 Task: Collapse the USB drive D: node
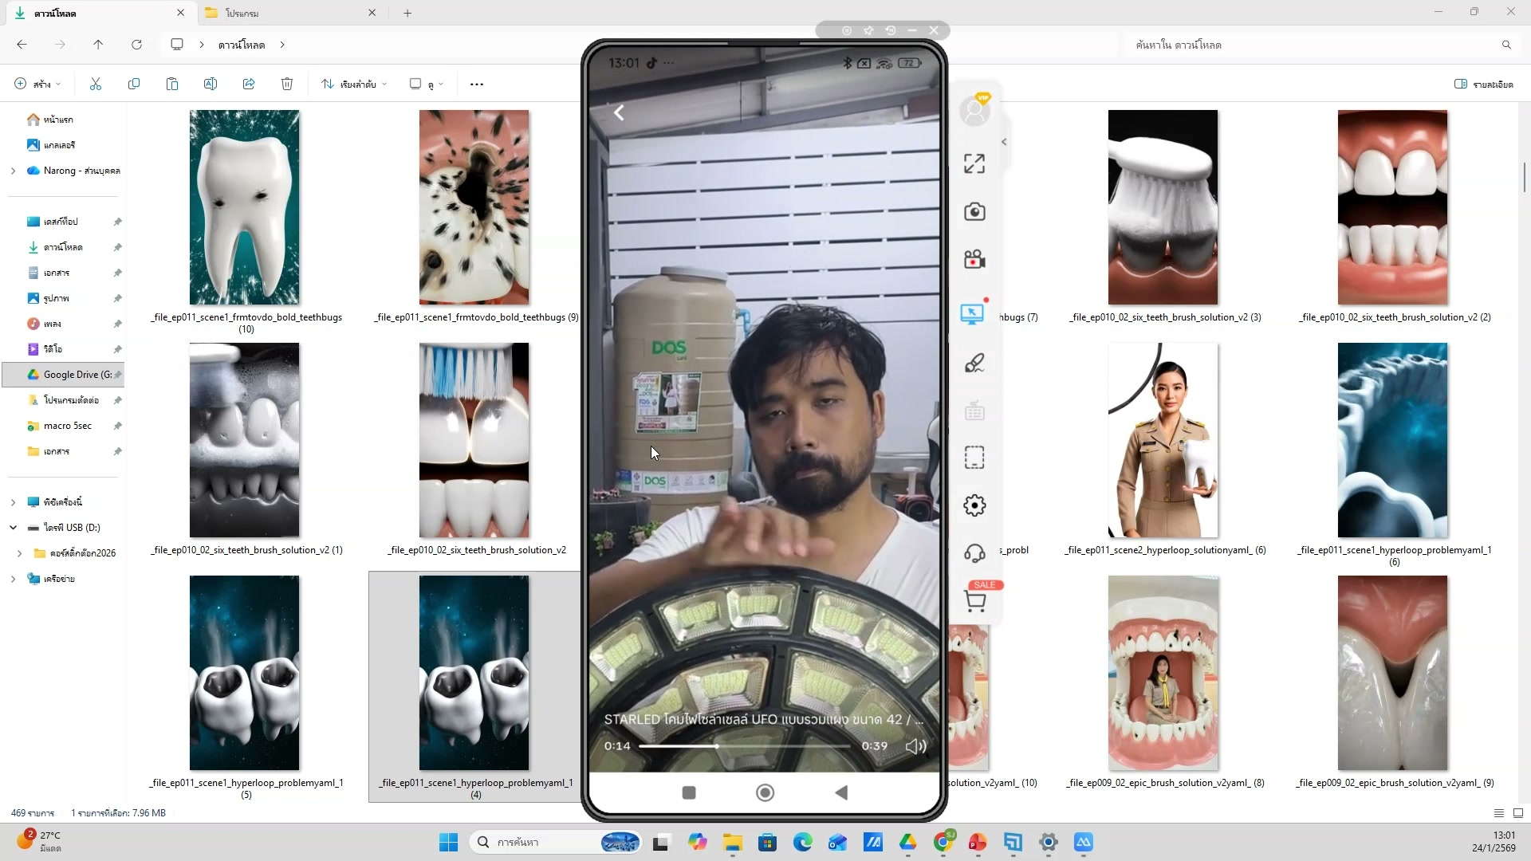pos(13,528)
